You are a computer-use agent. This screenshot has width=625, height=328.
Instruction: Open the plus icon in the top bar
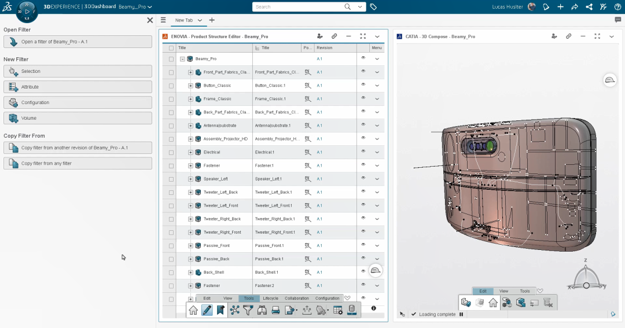[560, 7]
